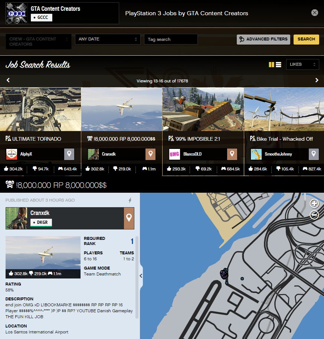Open the ANY DATE dropdown
Screen dimensions: 324x339
[x=108, y=39]
